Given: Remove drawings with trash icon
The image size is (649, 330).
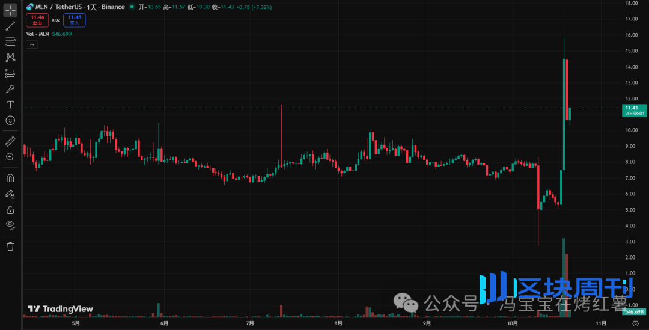Looking at the screenshot, I should click(10, 246).
